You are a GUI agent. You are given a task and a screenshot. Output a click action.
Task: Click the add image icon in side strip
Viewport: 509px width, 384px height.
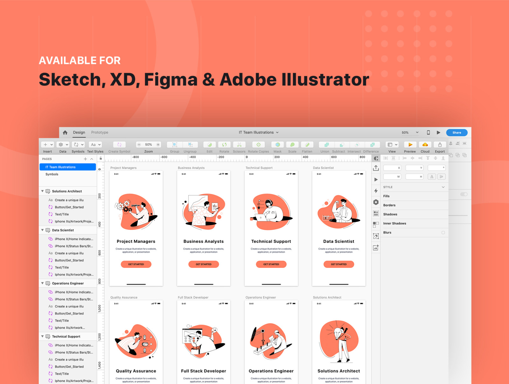tap(376, 248)
